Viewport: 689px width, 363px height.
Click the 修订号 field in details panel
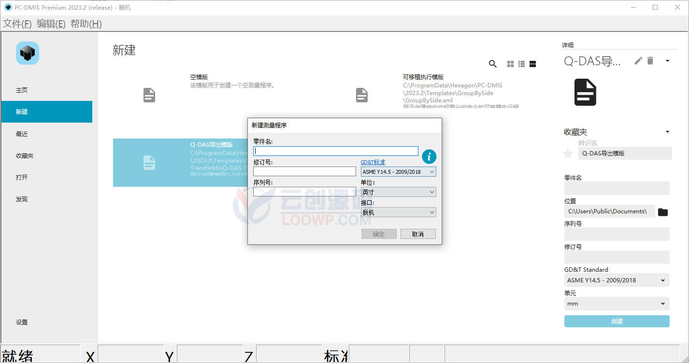pyautogui.click(x=617, y=257)
